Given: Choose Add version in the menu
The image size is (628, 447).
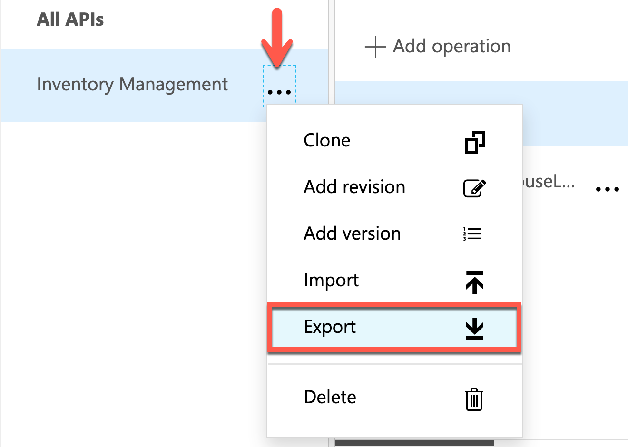Looking at the screenshot, I should tap(395, 234).
